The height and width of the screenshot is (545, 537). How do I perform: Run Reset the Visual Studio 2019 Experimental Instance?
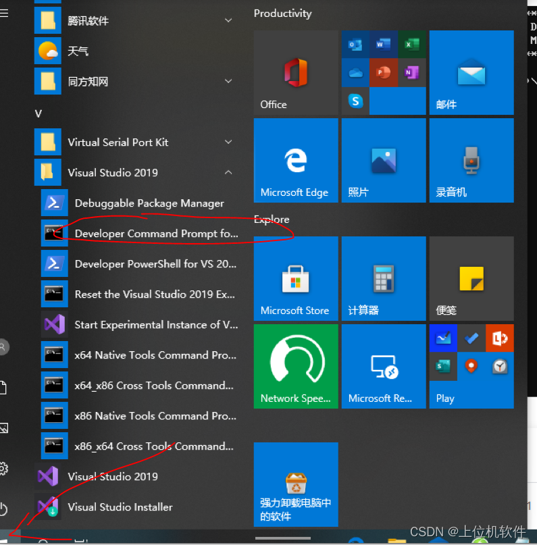point(140,294)
